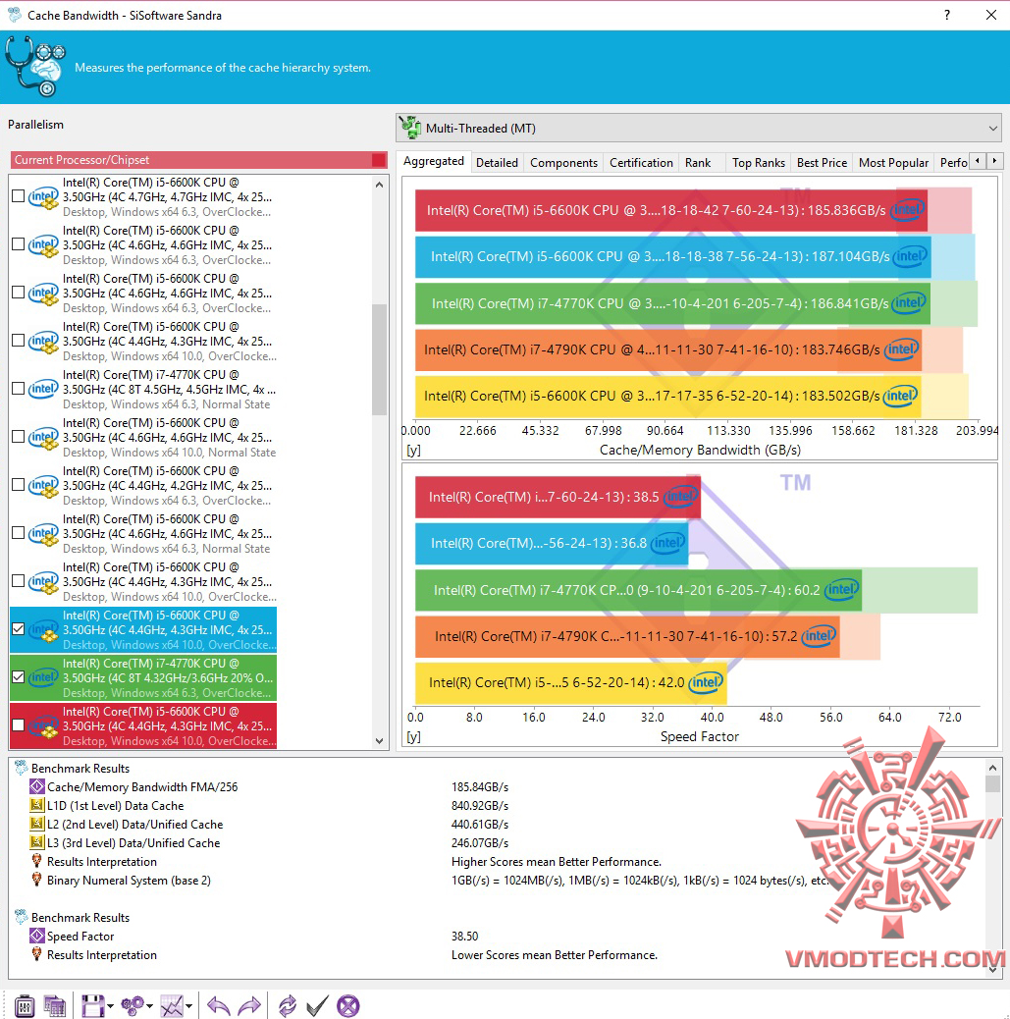Viewport: 1010px width, 1019px height.
Task: Click Speed Factor result diamond icon
Action: [x=37, y=936]
